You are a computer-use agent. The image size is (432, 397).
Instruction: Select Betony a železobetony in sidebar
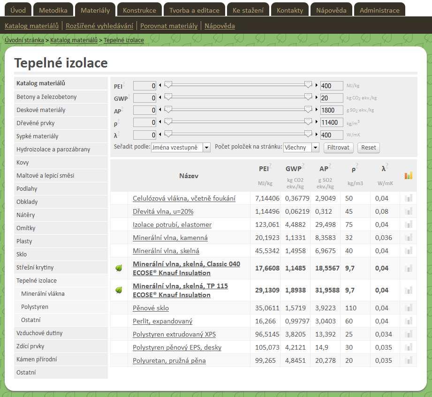(x=61, y=97)
